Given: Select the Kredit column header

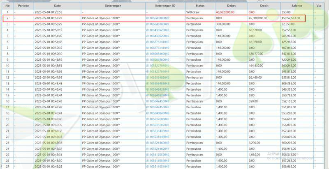Looking at the screenshot, I should (x=264, y=6).
